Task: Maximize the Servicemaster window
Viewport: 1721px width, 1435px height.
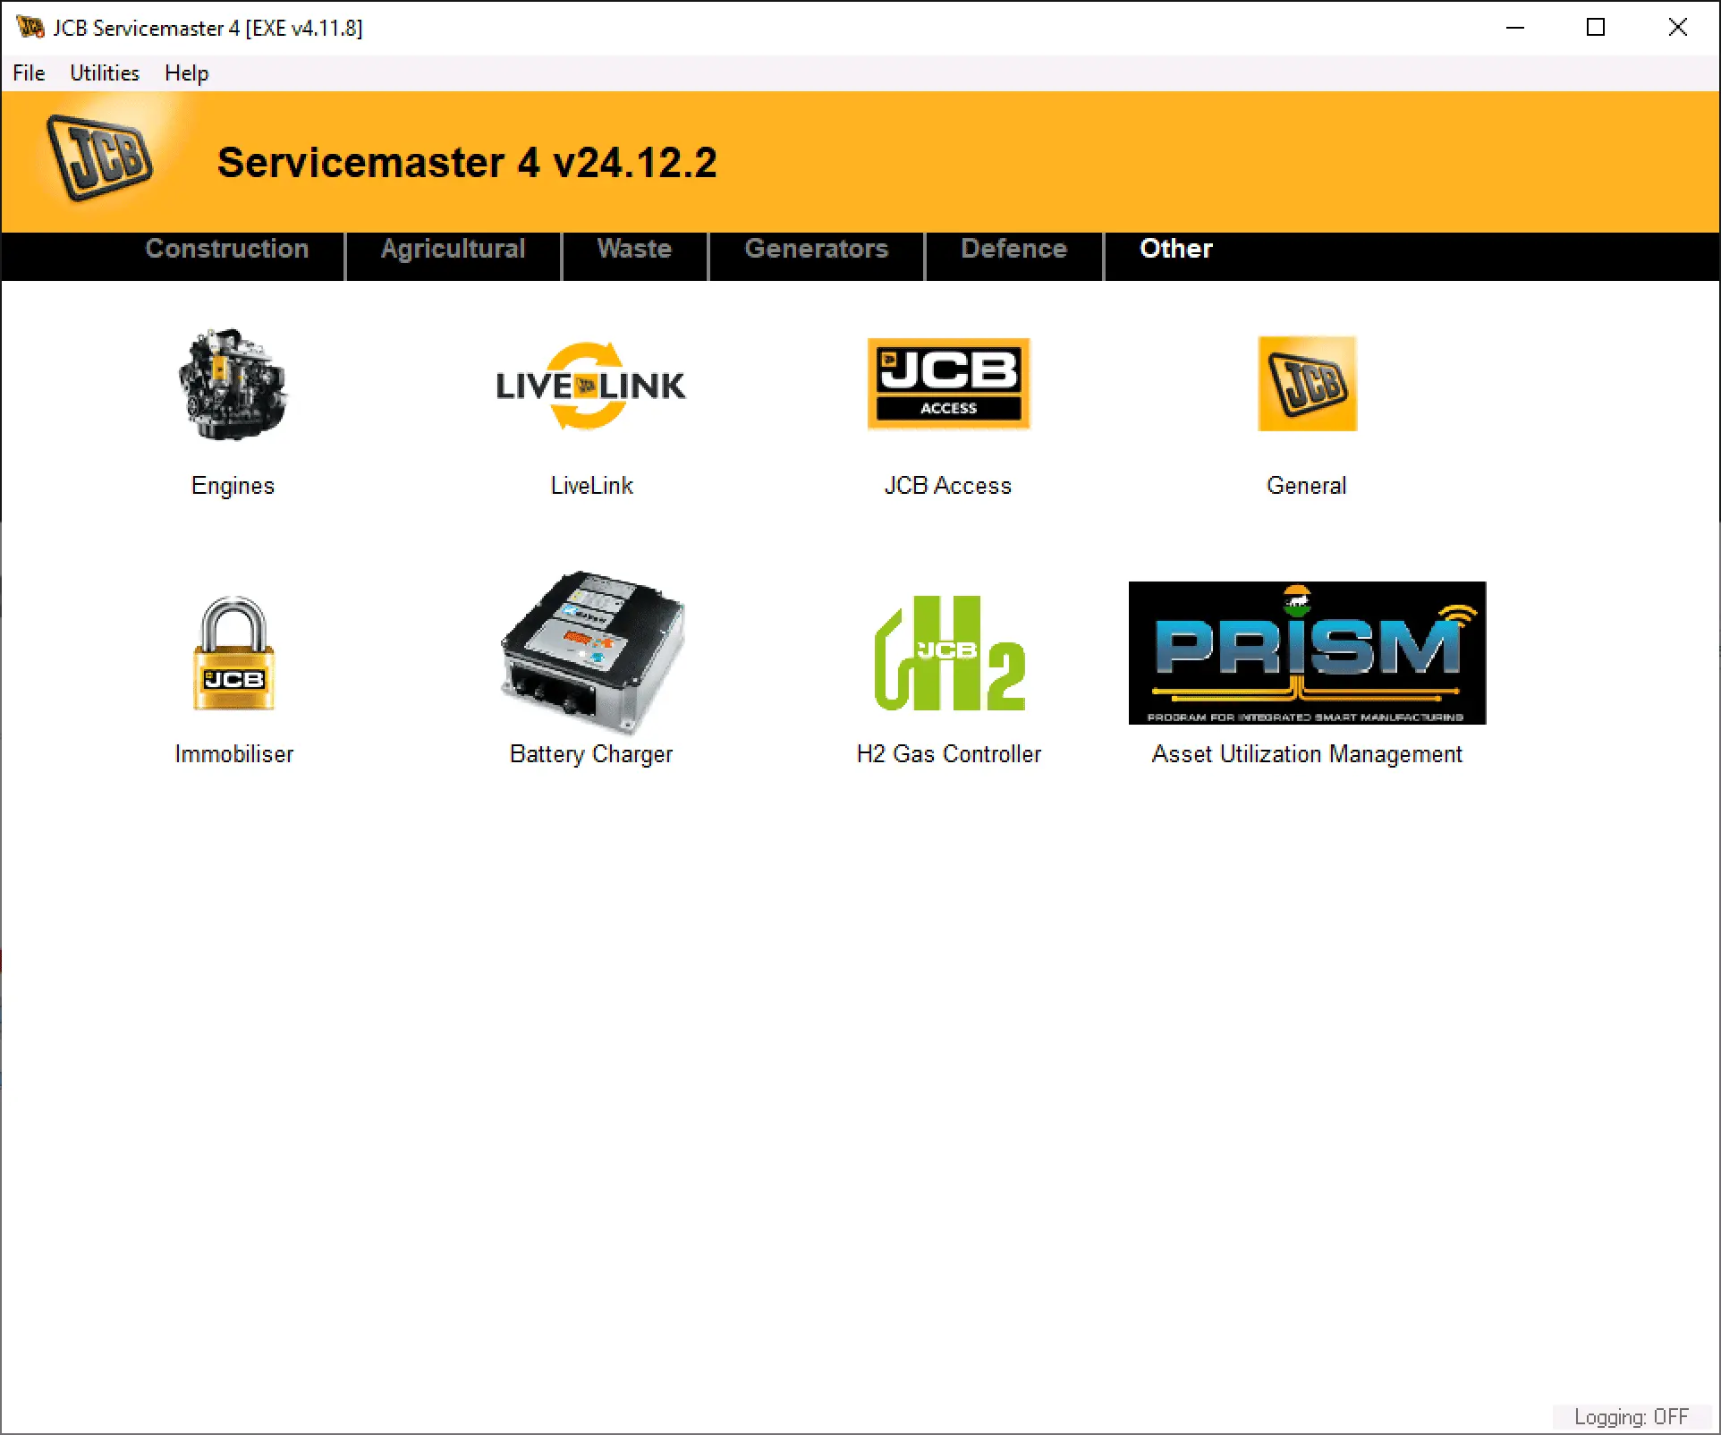Action: [x=1596, y=28]
